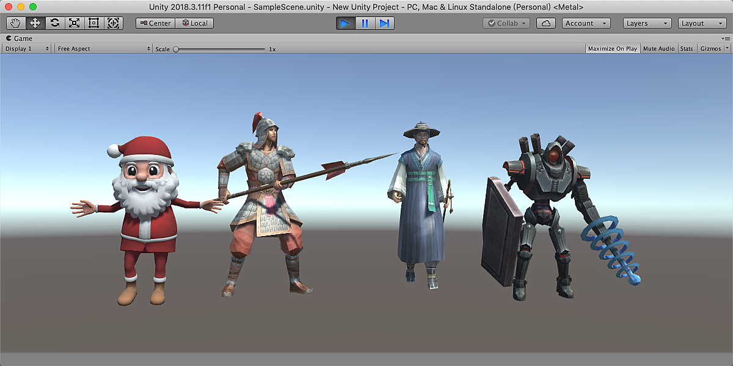Select the Hand tool
The image size is (733, 366).
(16, 23)
